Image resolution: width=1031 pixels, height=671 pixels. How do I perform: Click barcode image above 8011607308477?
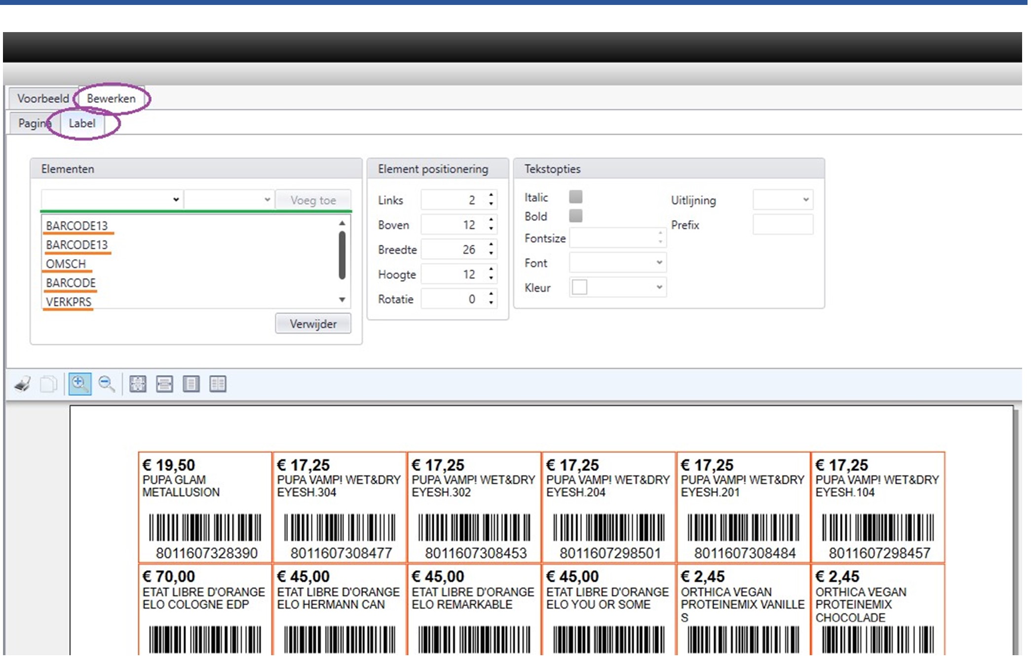tap(340, 527)
